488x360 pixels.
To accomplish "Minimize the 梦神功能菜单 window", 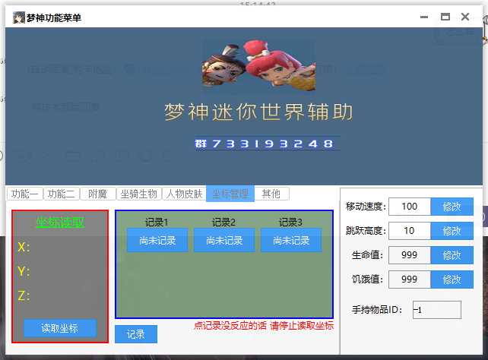I will (424, 17).
